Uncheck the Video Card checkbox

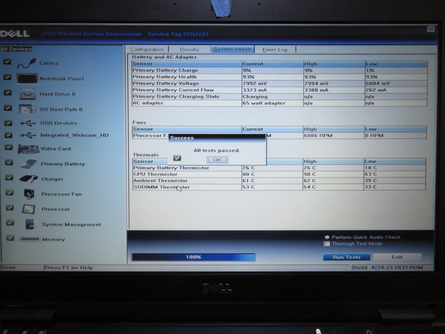(x=9, y=147)
